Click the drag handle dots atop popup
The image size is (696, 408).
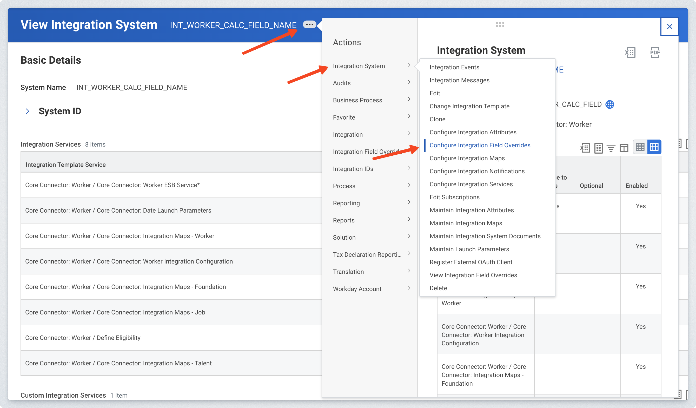coord(500,25)
